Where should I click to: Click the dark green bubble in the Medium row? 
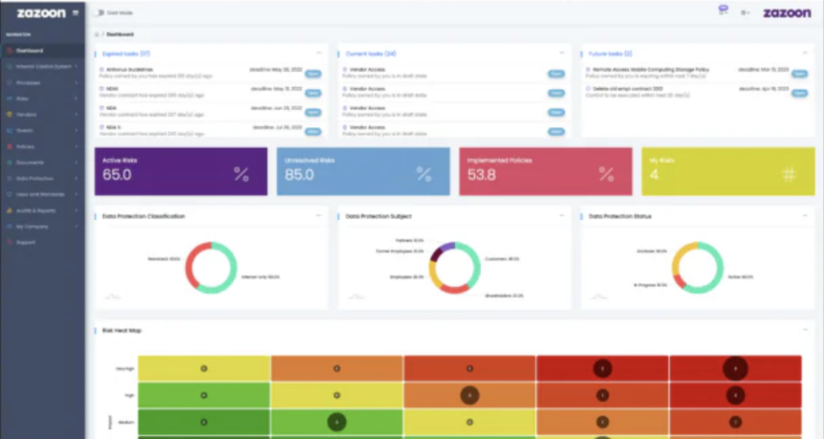click(x=337, y=421)
